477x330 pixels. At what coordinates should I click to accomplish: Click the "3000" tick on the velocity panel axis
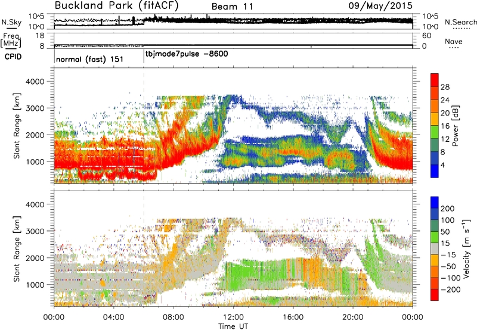click(35, 231)
